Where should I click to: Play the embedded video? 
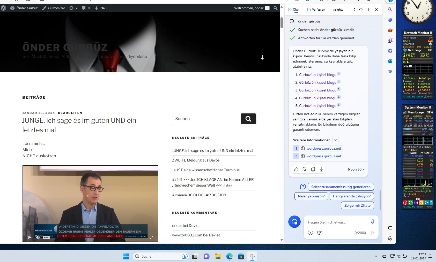(x=29, y=237)
